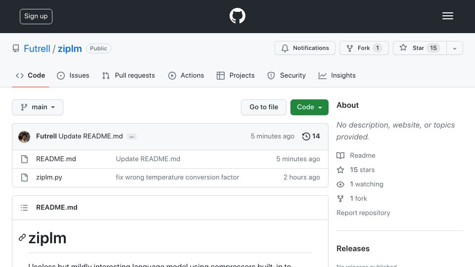Click the star icon beside 15 stars

pyautogui.click(x=340, y=170)
